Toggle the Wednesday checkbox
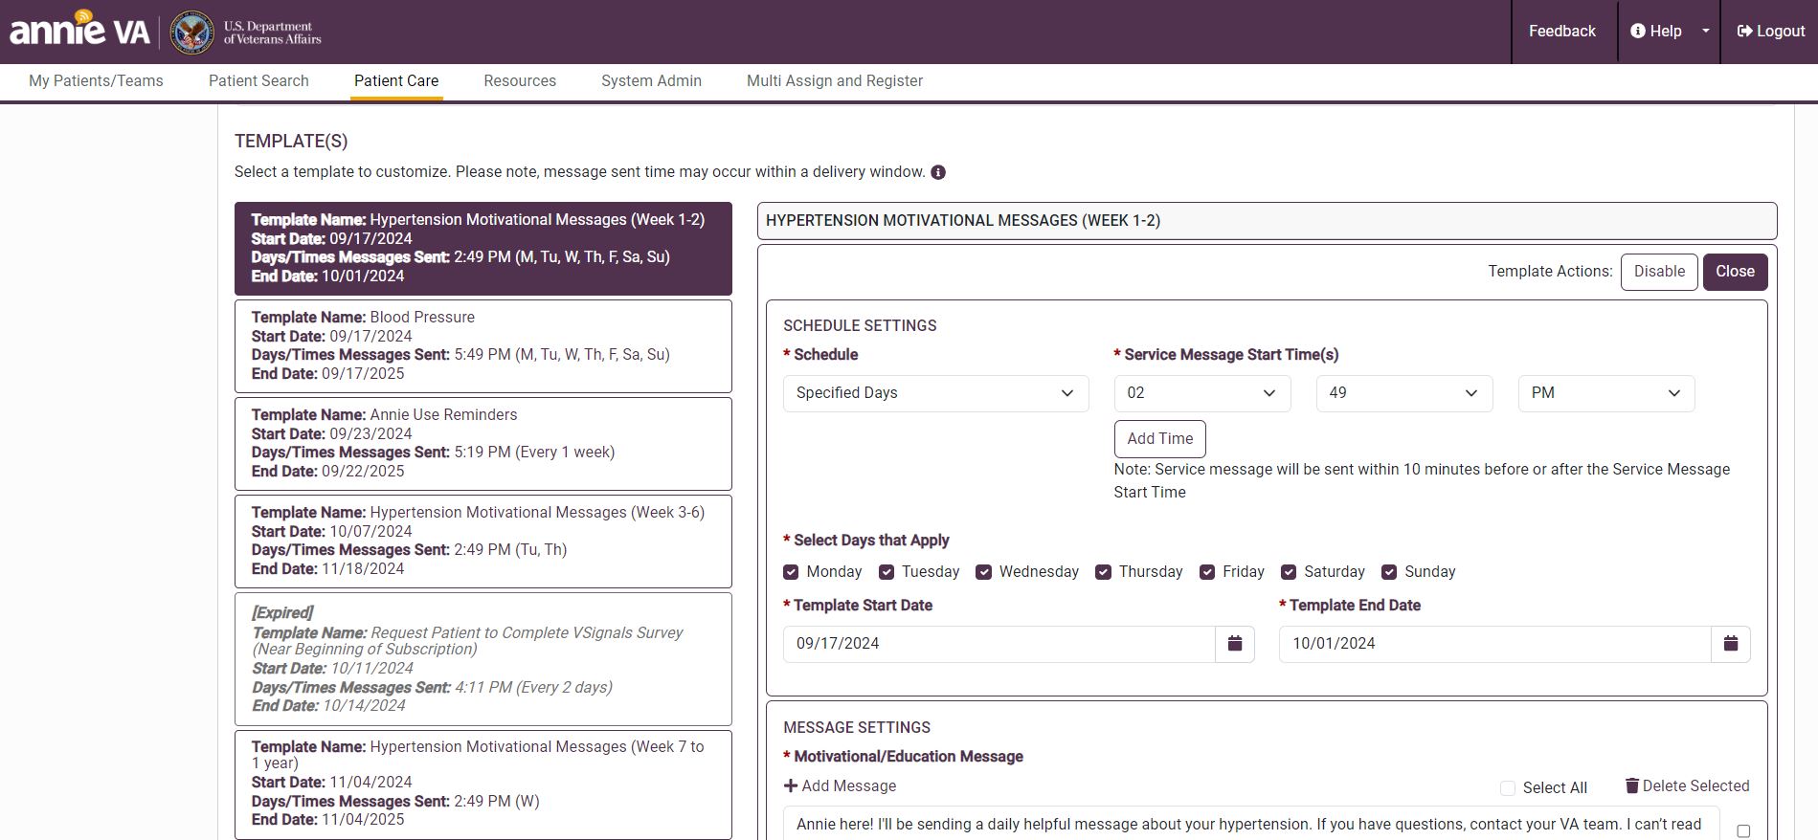1818x840 pixels. click(x=983, y=572)
